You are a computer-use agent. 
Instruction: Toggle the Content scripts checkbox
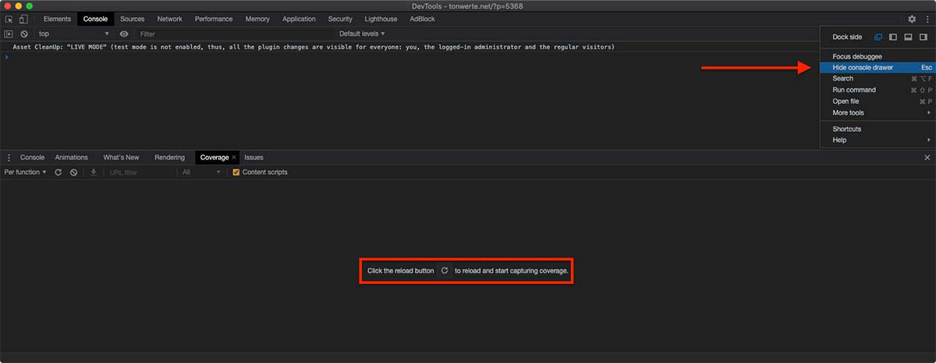coord(236,172)
